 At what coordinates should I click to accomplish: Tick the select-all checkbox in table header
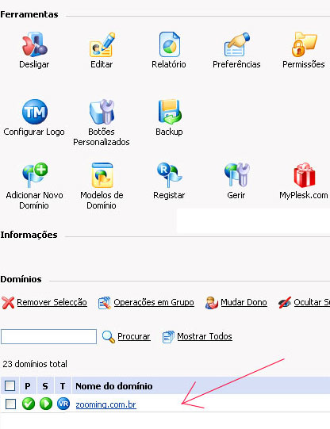click(10, 385)
